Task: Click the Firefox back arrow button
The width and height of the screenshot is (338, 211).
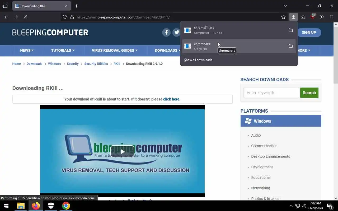Action: point(6,17)
